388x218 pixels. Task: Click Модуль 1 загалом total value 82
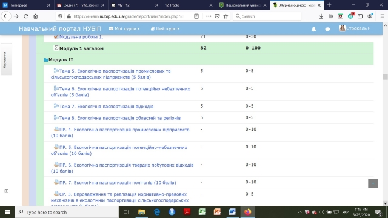click(x=203, y=48)
